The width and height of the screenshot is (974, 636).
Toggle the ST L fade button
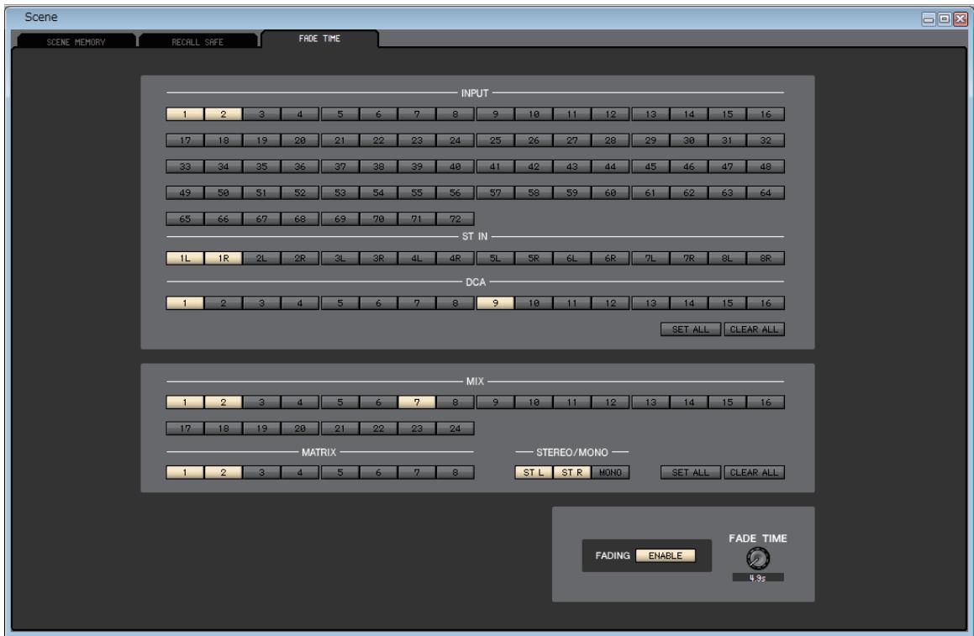tap(534, 473)
